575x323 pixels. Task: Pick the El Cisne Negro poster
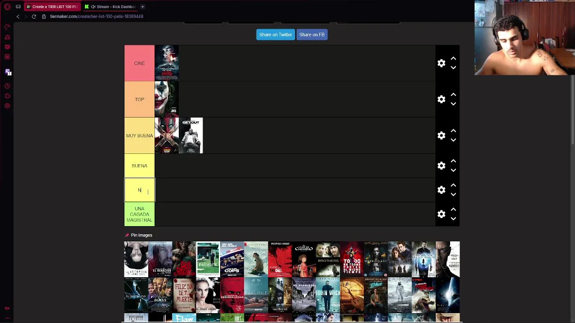pyautogui.click(x=208, y=295)
